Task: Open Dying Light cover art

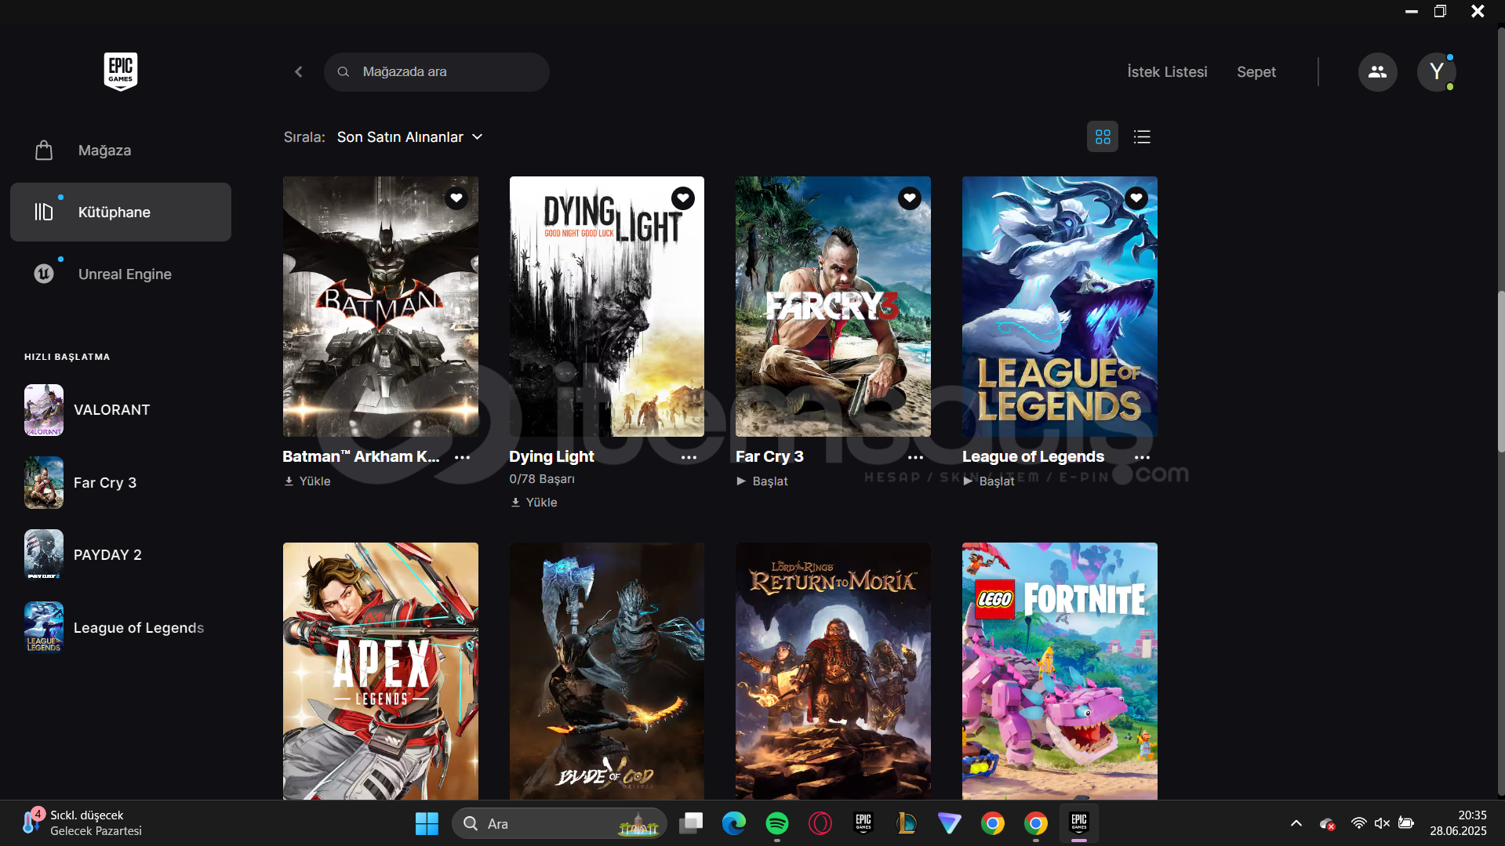Action: 607,307
